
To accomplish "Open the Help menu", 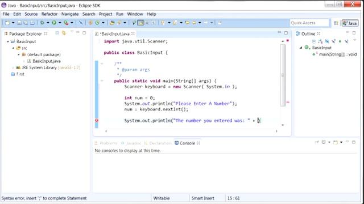I will click(x=151, y=14).
